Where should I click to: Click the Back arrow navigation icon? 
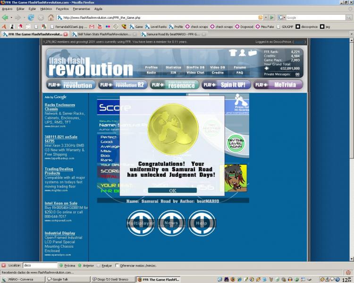[5, 17]
